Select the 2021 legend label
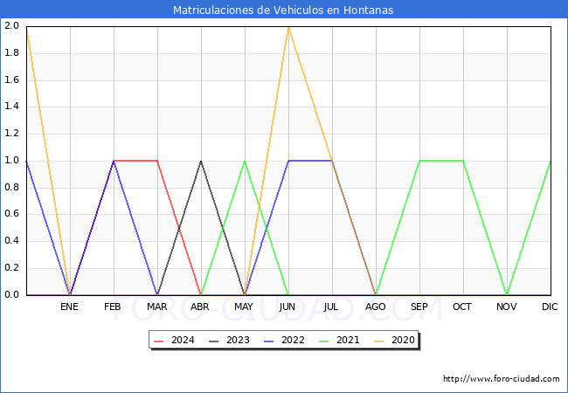 (x=348, y=341)
